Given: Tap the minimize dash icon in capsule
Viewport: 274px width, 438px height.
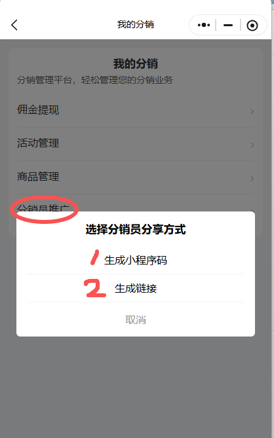Looking at the screenshot, I should click(228, 25).
